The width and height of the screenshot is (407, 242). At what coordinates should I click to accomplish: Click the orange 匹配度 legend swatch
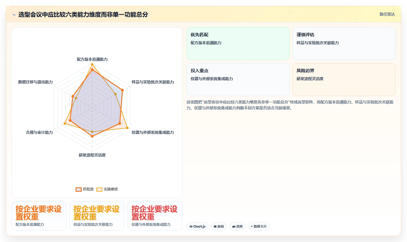click(x=78, y=189)
